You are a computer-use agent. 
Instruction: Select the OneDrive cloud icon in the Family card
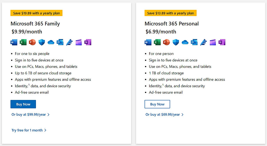pos(51,42)
